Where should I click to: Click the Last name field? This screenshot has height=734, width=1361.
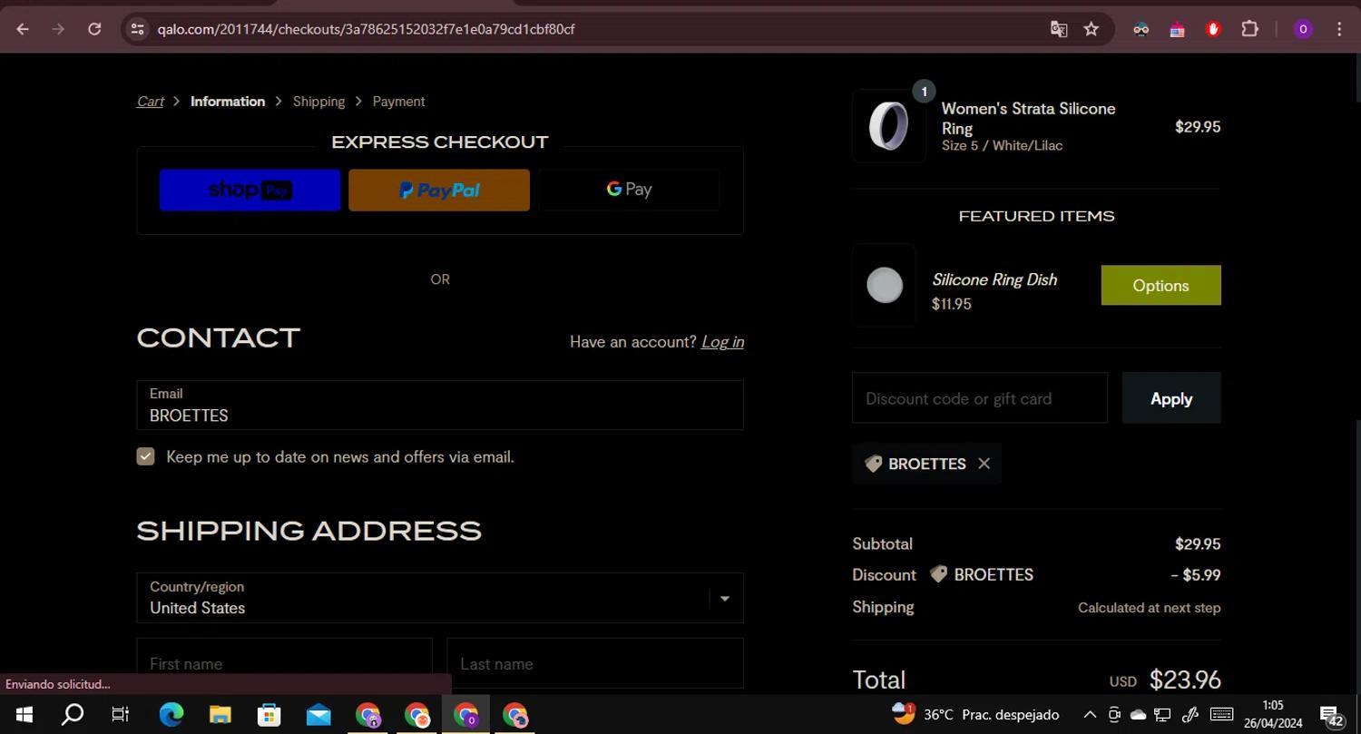click(x=595, y=663)
